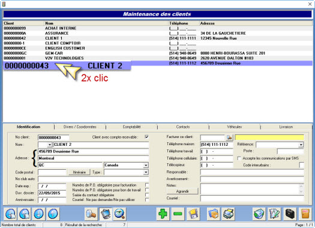Click into the Courriel field
Viewport: 315px width, 228px height.
tap(252, 198)
